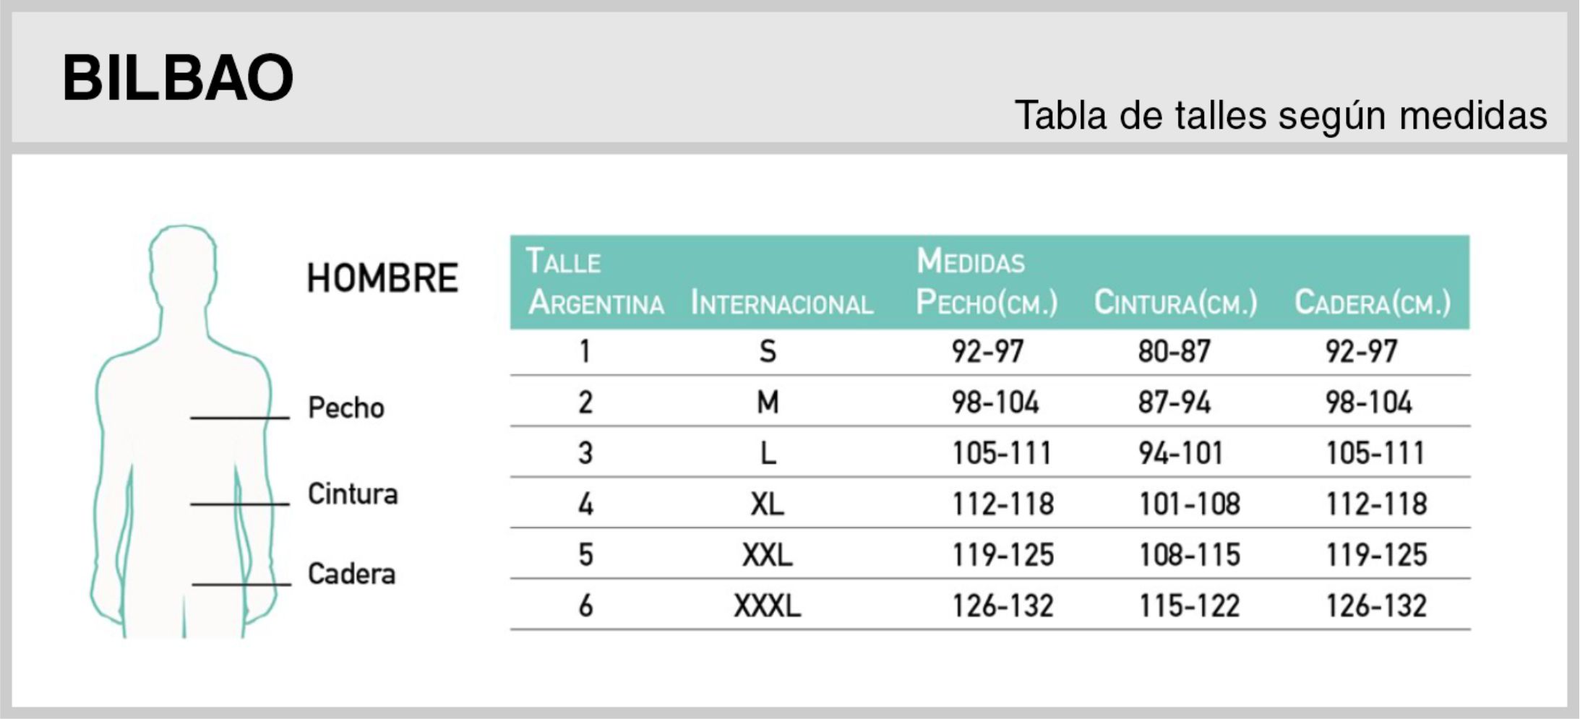Select the XL international size cell
This screenshot has width=1580, height=719.
coord(767,504)
